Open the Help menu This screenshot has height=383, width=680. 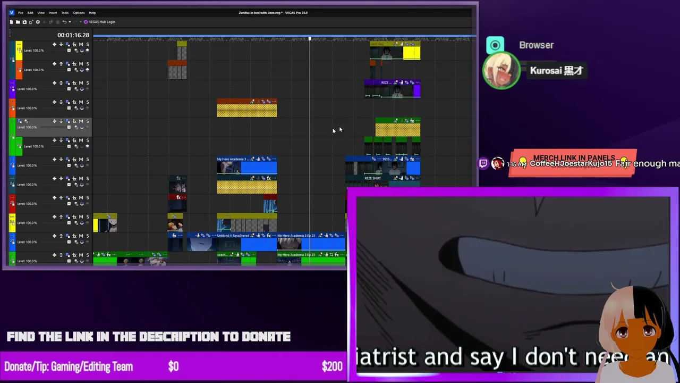coord(92,13)
